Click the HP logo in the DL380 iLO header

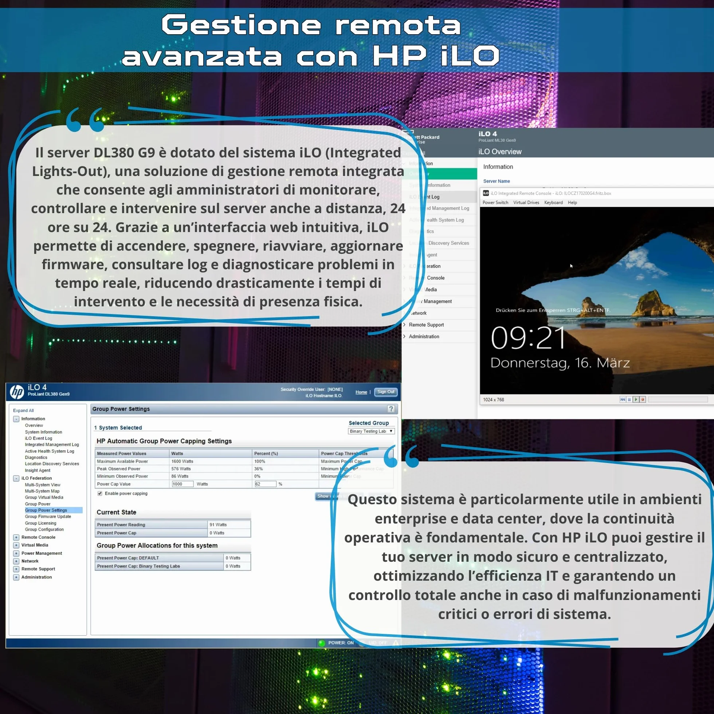point(17,392)
